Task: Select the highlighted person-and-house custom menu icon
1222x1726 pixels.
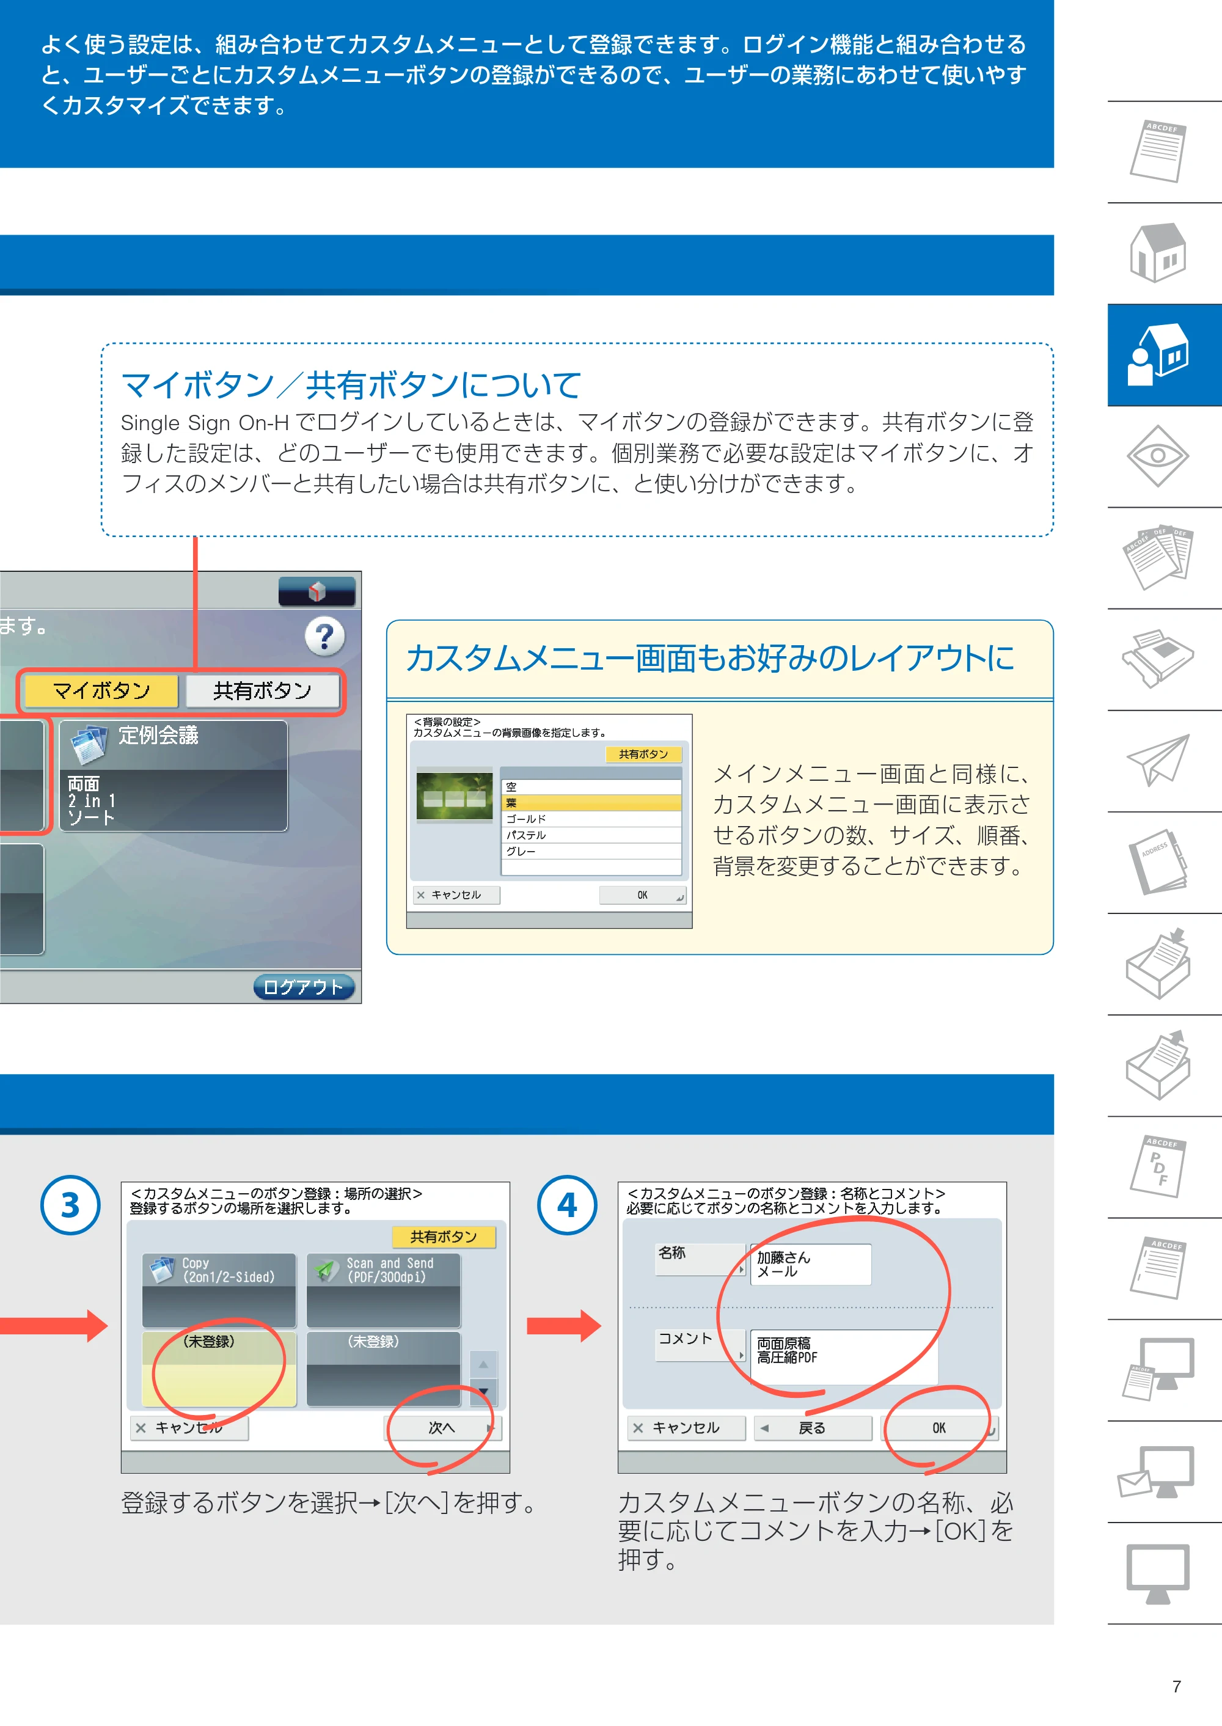Action: (1158, 354)
